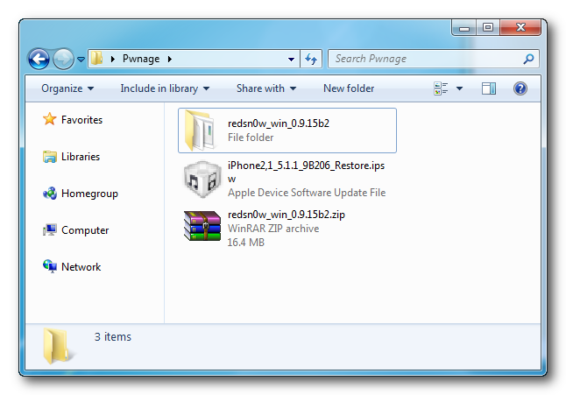This screenshot has height=395, width=566.
Task: Select Libraries in navigation pane
Action: [x=81, y=157]
